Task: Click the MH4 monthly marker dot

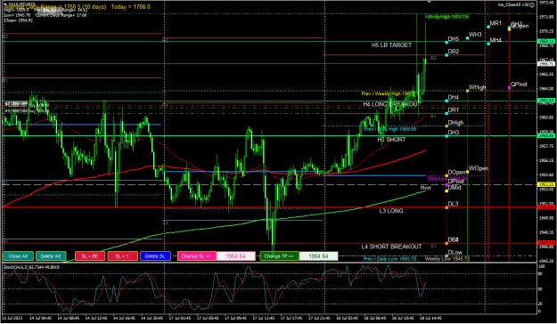Action: [488, 44]
